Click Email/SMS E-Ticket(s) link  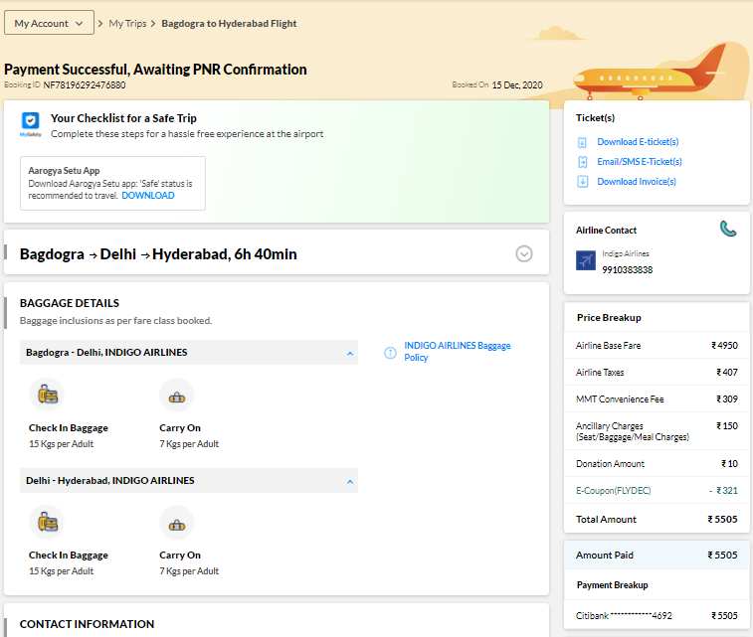pyautogui.click(x=640, y=162)
